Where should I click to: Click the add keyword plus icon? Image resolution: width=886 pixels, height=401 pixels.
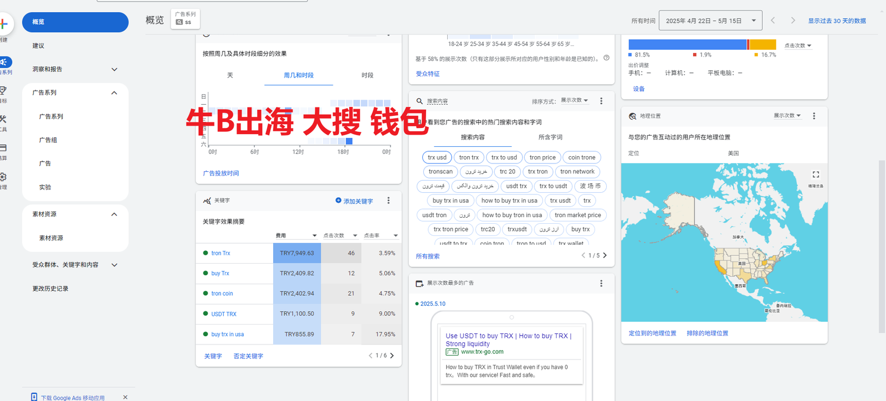(338, 200)
